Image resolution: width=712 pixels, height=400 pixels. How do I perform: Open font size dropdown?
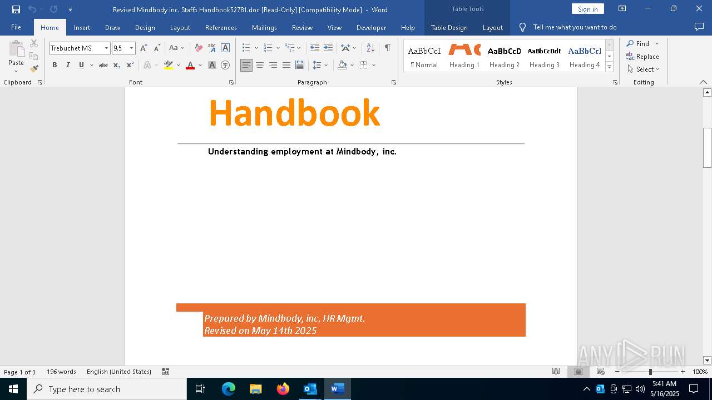click(x=132, y=48)
